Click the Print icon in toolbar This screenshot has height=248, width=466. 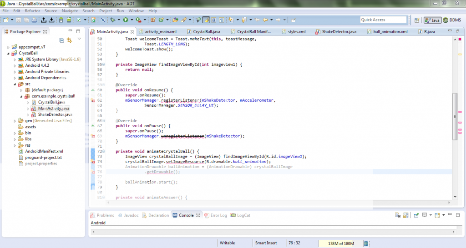(34, 20)
